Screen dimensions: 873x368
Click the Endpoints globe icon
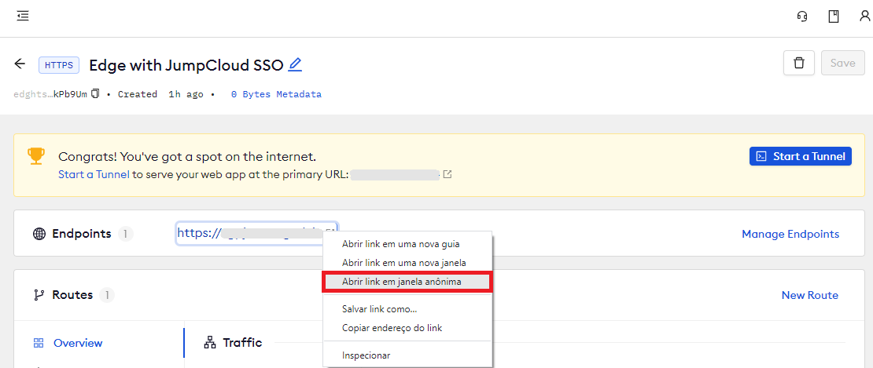[x=39, y=234]
